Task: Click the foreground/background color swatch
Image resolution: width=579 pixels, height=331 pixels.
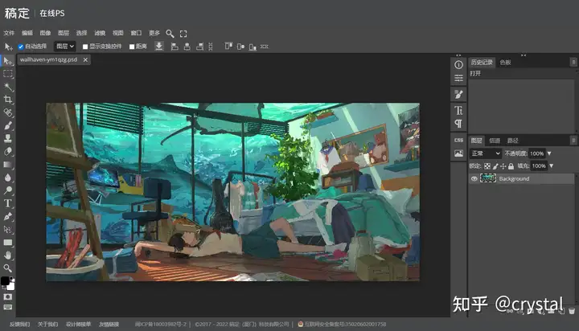Action: [7, 283]
